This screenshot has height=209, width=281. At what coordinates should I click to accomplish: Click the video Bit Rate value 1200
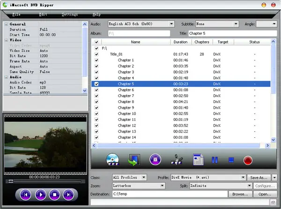(44, 56)
